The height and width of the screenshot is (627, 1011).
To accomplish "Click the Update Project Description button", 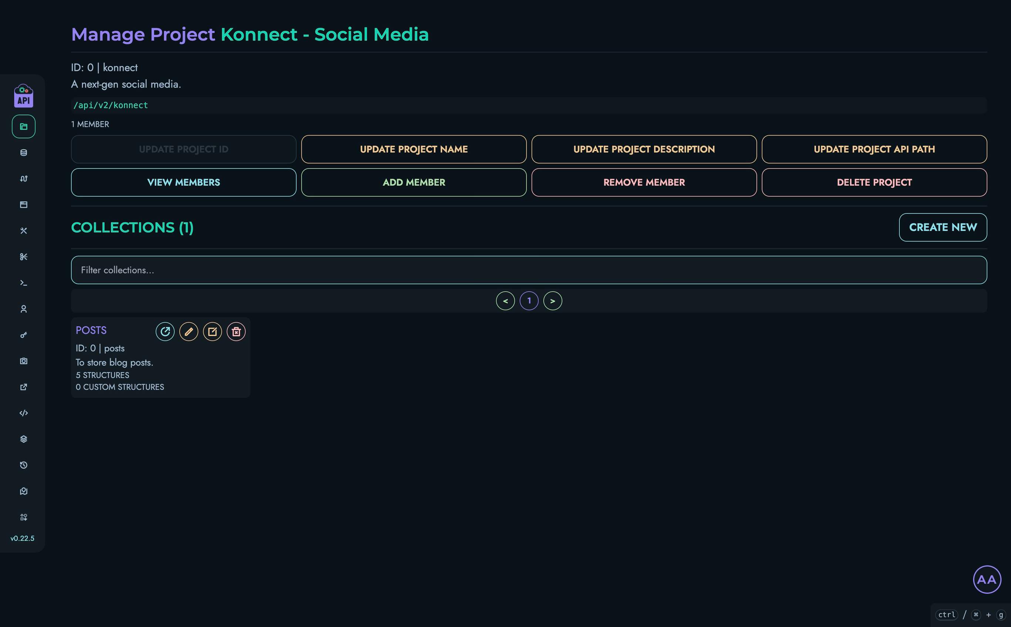I will click(x=644, y=149).
